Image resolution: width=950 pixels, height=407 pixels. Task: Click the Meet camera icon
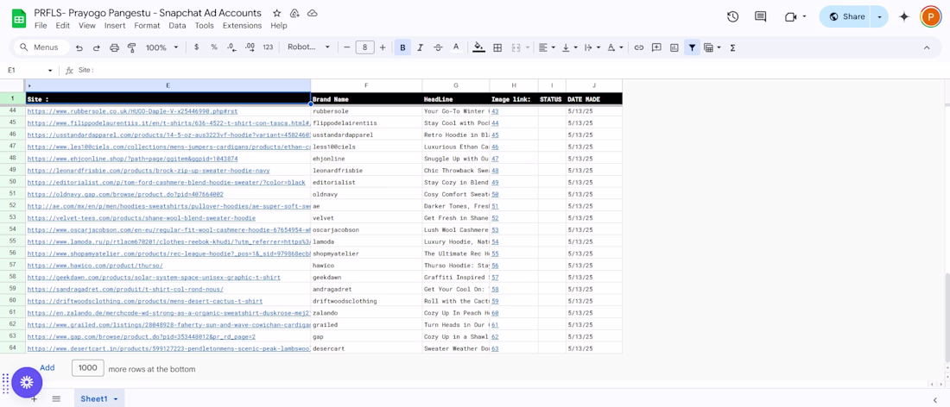click(x=790, y=17)
